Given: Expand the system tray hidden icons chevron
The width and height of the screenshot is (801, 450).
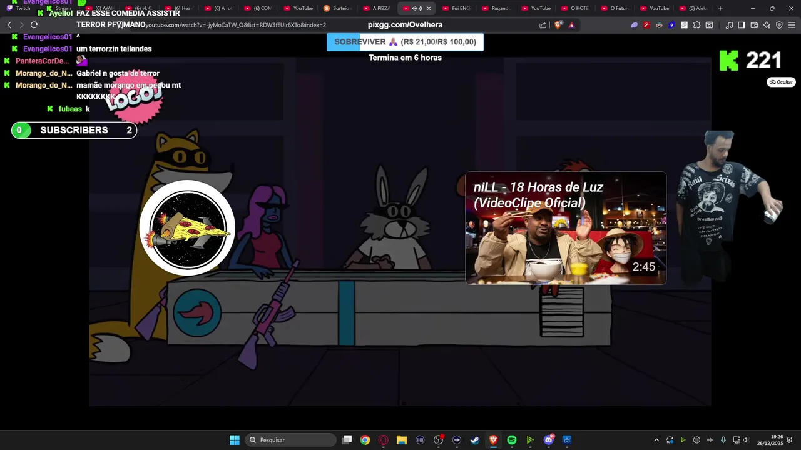Looking at the screenshot, I should [656, 440].
